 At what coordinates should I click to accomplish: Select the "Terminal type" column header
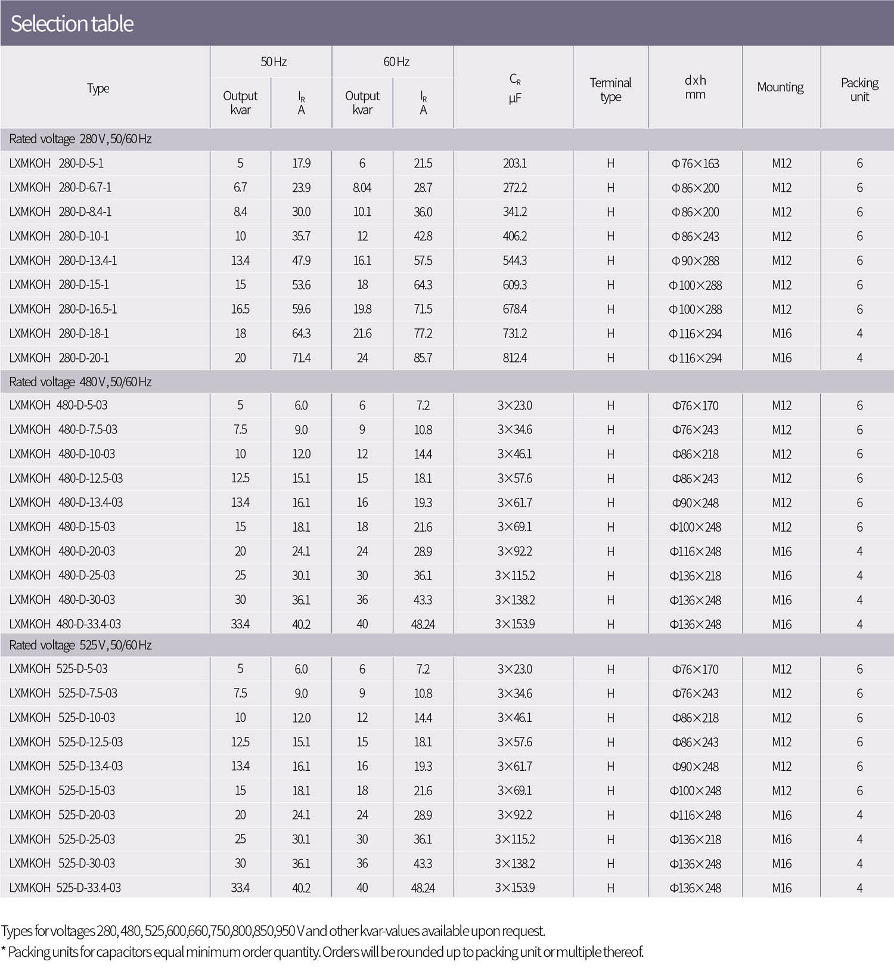click(x=610, y=89)
